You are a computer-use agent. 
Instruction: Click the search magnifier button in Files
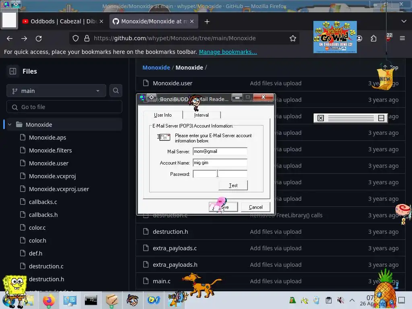(x=116, y=91)
